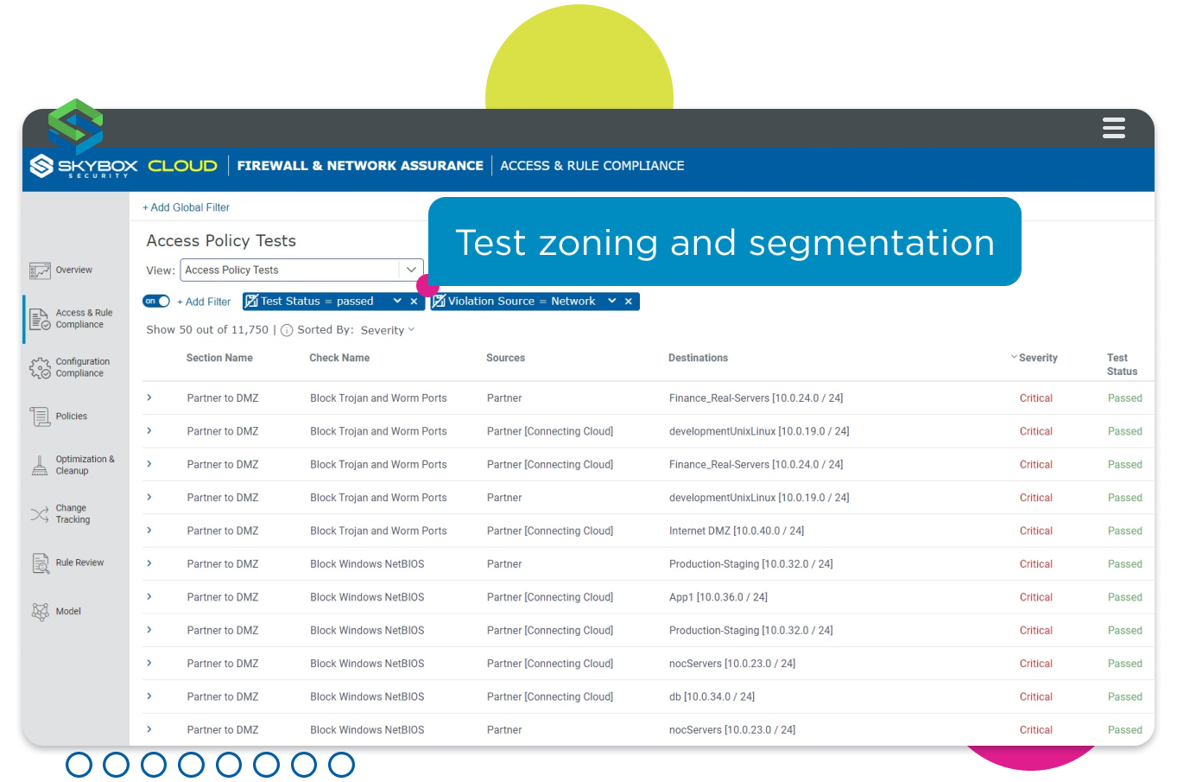Switch to Access & Rule Compliance tab
This screenshot has height=782, width=1177.
tap(592, 166)
